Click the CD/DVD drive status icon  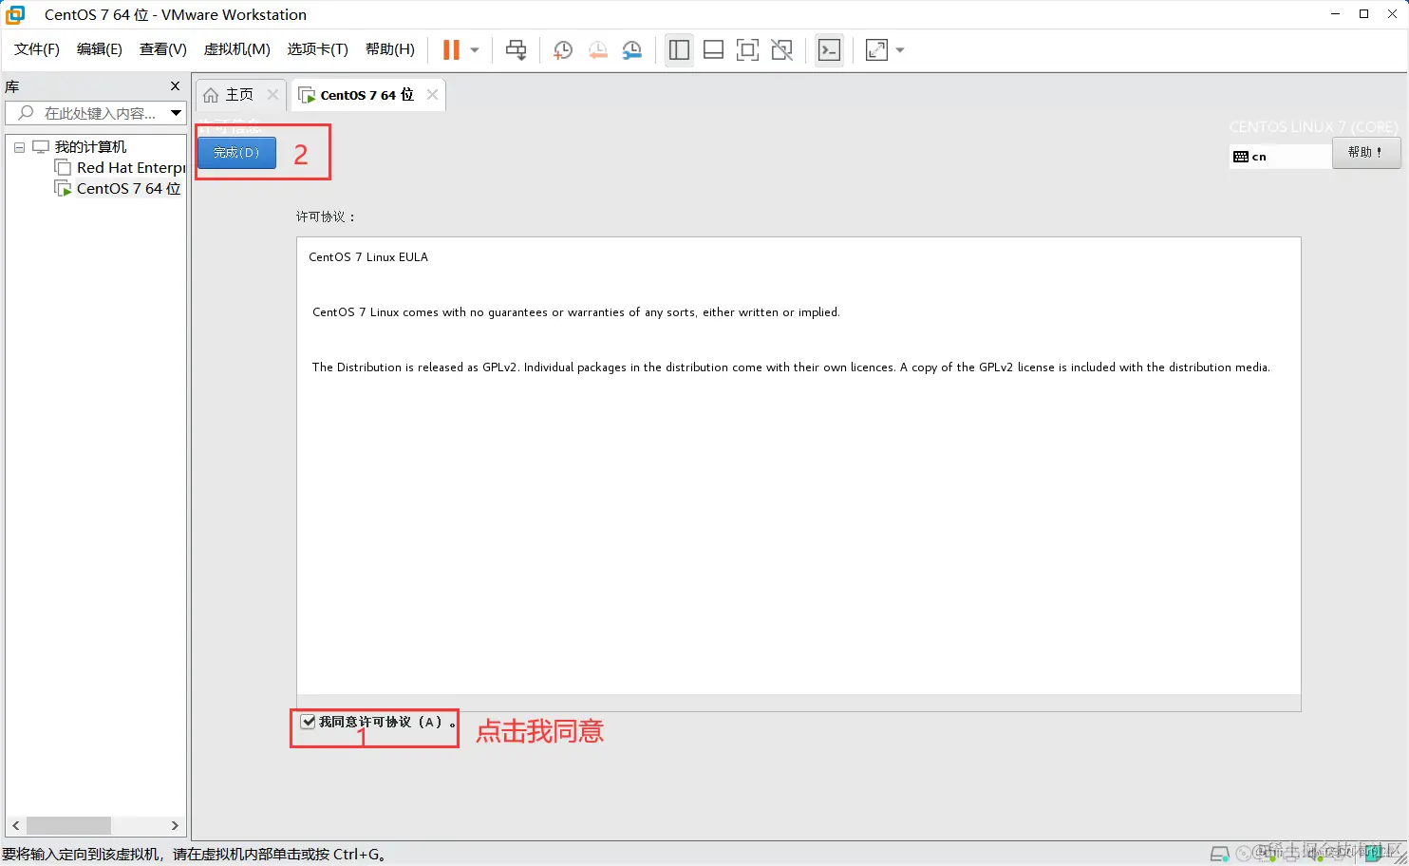(x=1245, y=855)
